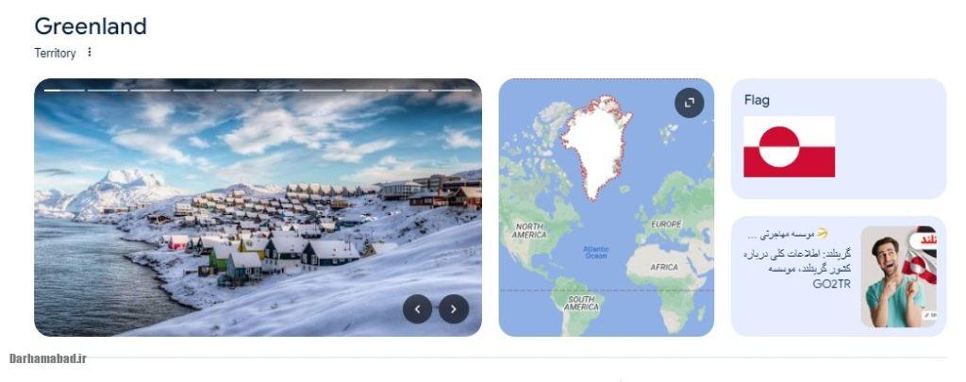
Task: Click the Europe label on the map
Action: tap(666, 224)
